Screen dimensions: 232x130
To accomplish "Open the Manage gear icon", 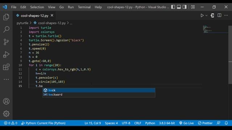I will click(6, 114).
